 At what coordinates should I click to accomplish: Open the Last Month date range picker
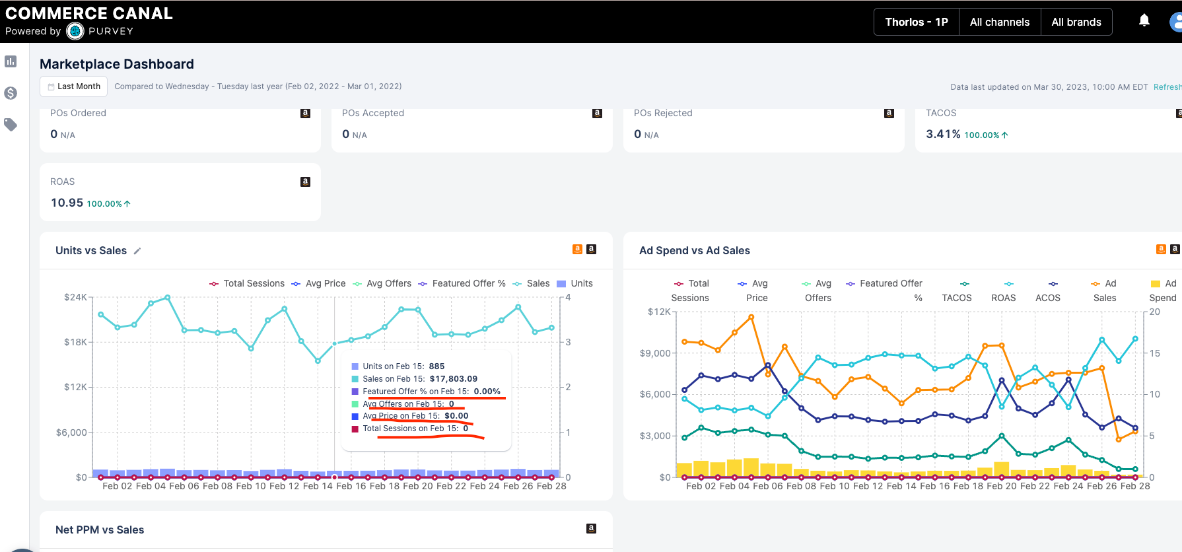[x=73, y=86]
